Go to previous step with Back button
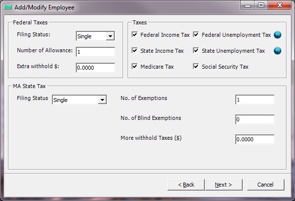 (x=186, y=185)
